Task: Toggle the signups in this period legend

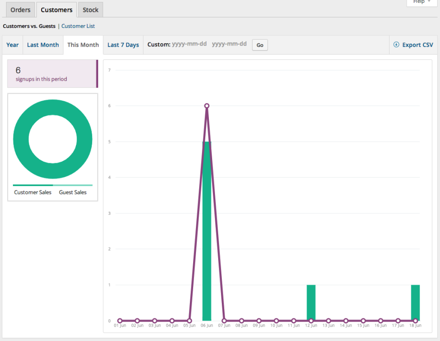Action: click(52, 74)
